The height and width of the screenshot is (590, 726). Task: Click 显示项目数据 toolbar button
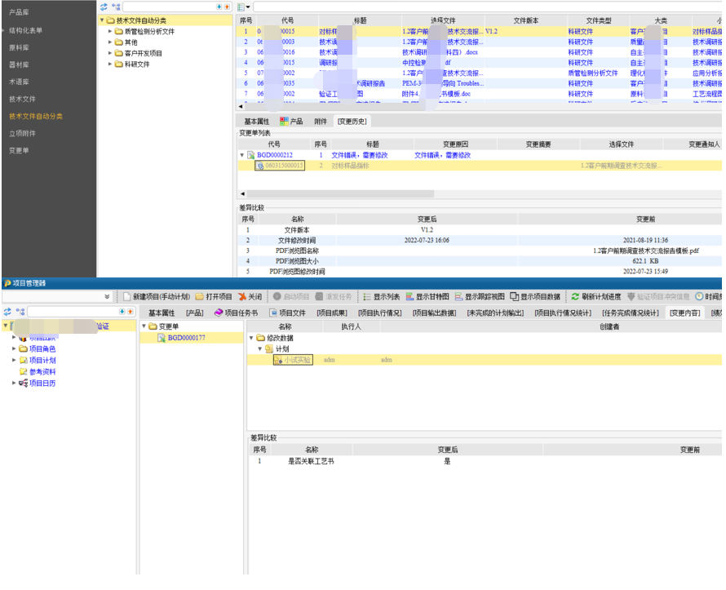[534, 296]
